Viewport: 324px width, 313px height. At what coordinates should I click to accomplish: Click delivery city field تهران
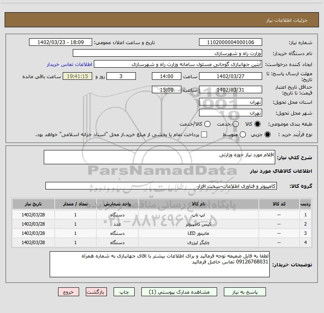[x=231, y=113]
